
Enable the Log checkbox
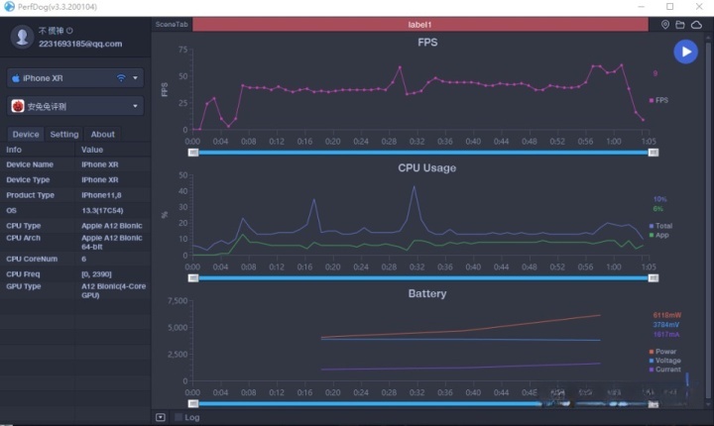point(178,417)
